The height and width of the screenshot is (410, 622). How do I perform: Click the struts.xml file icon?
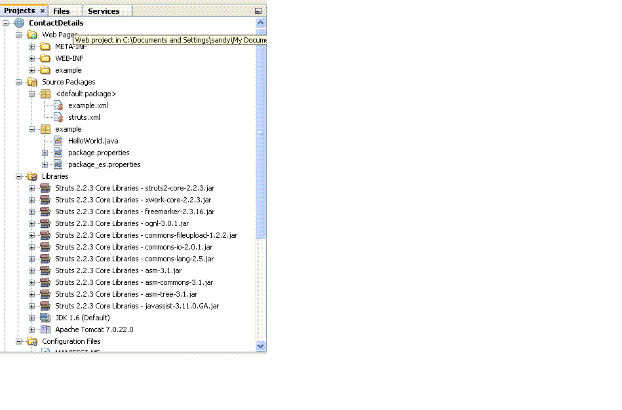tap(58, 117)
